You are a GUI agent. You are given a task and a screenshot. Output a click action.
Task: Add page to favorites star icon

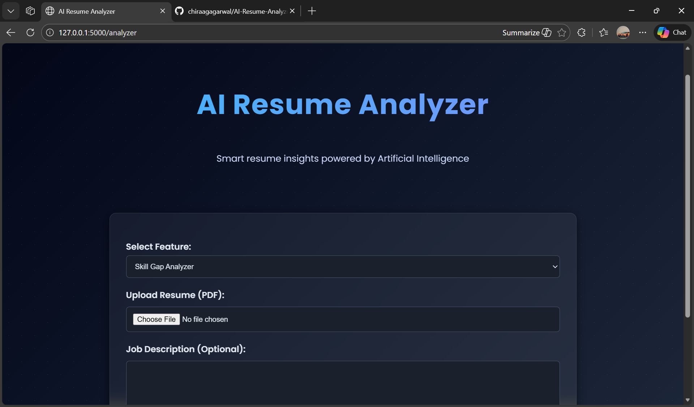click(561, 32)
